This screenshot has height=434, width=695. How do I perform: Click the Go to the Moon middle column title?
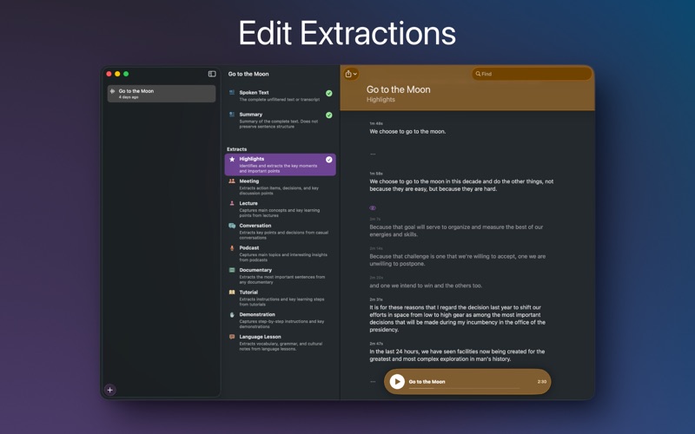248,74
